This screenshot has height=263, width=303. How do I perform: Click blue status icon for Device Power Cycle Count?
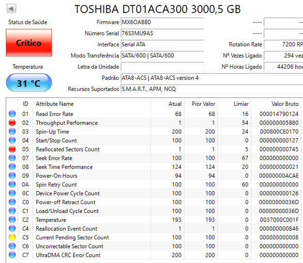12,193
